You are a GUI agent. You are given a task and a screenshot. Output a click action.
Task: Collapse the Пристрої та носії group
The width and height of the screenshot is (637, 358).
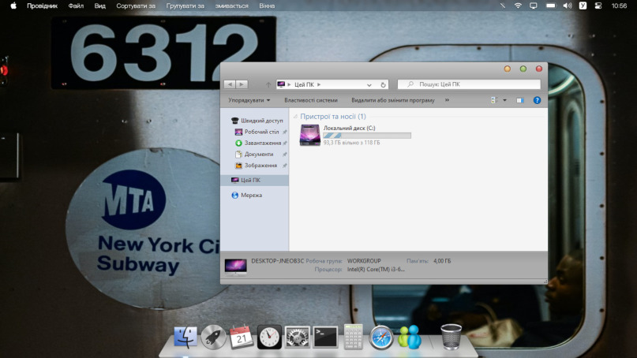(295, 117)
